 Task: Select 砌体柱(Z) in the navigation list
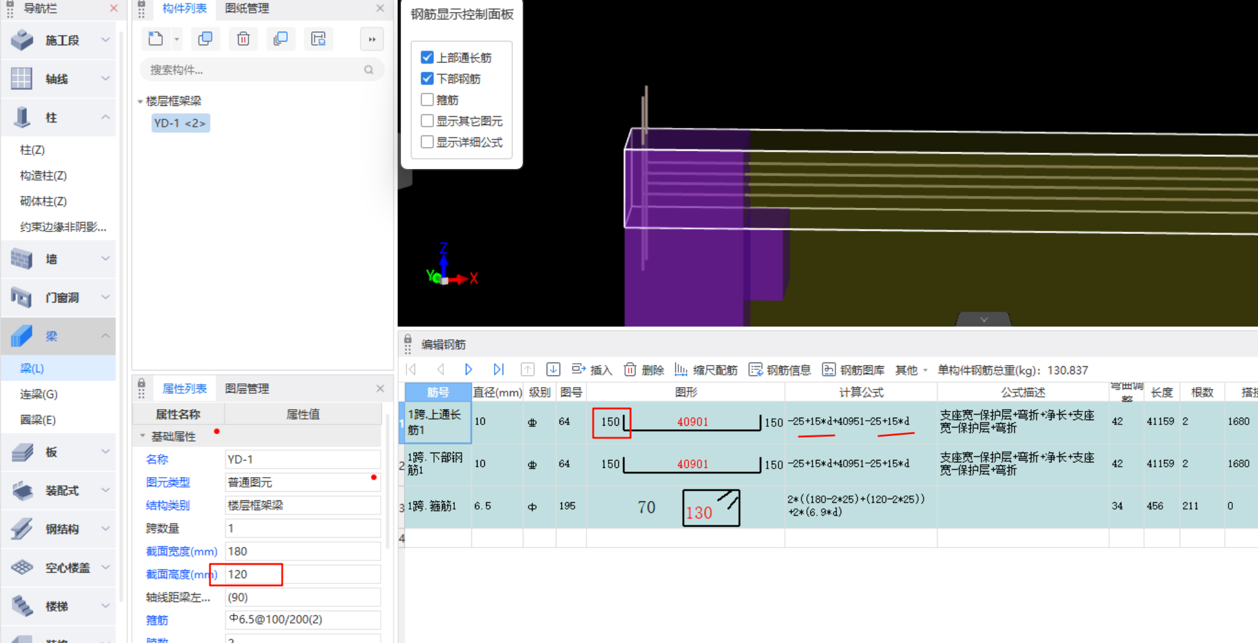(x=43, y=201)
